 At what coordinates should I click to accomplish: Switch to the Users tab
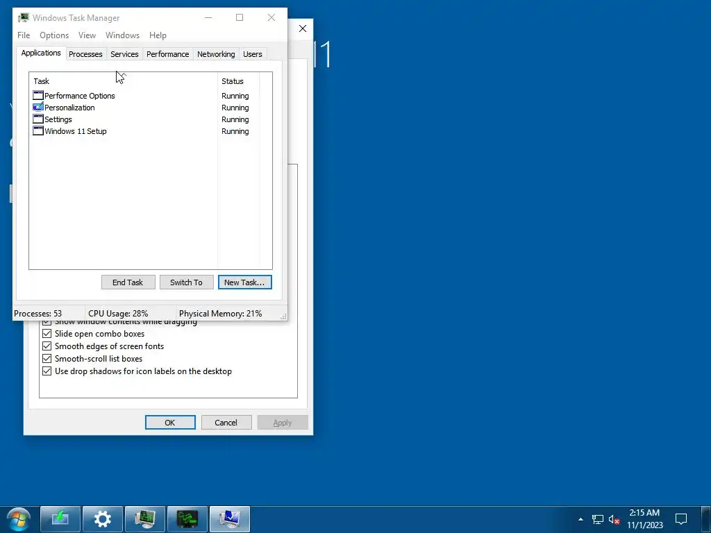(253, 54)
